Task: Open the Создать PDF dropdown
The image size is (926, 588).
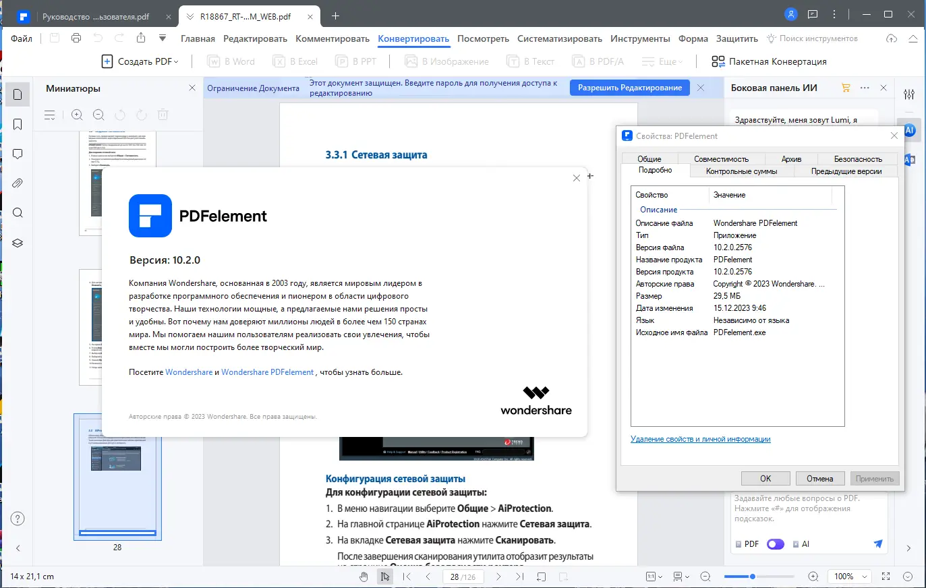Action: [140, 61]
